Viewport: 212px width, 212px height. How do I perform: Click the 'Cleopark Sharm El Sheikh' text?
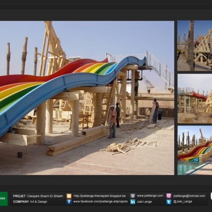click(x=45, y=196)
